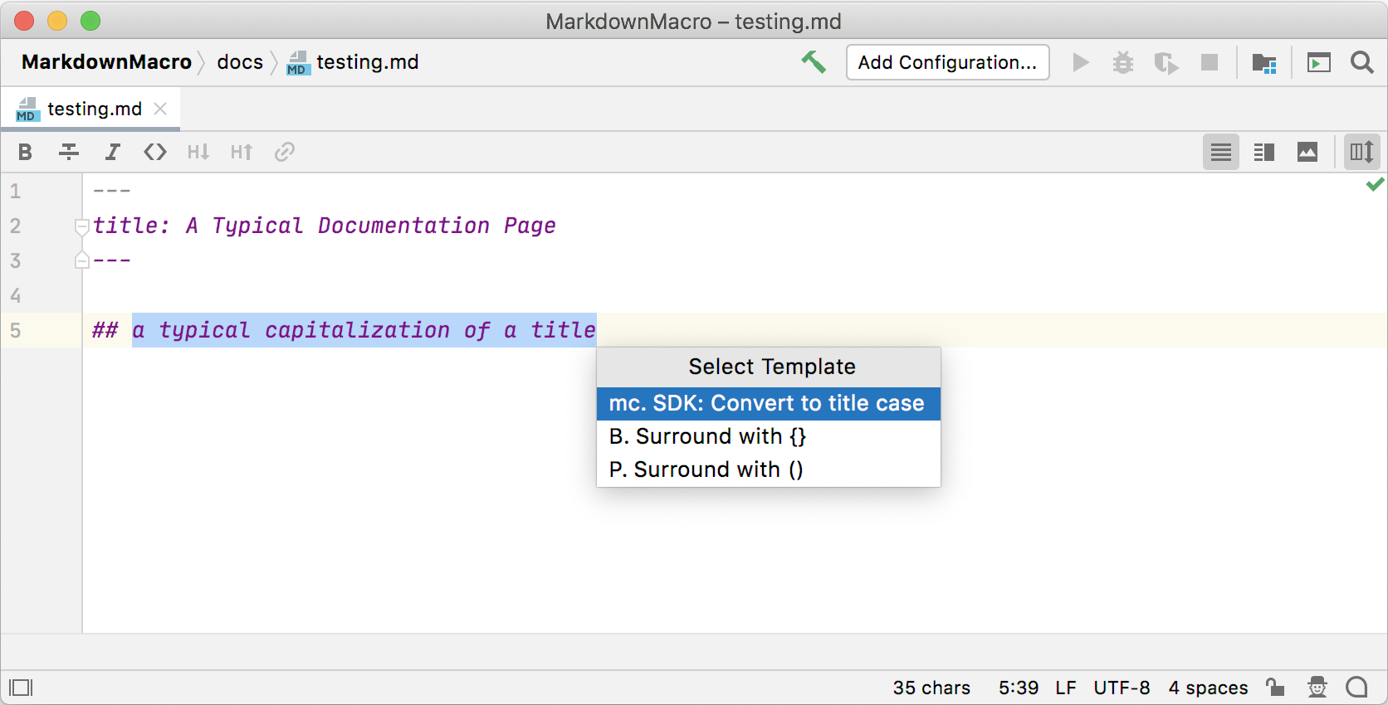Click the Italic formatting icon
The image size is (1388, 705).
(x=112, y=152)
